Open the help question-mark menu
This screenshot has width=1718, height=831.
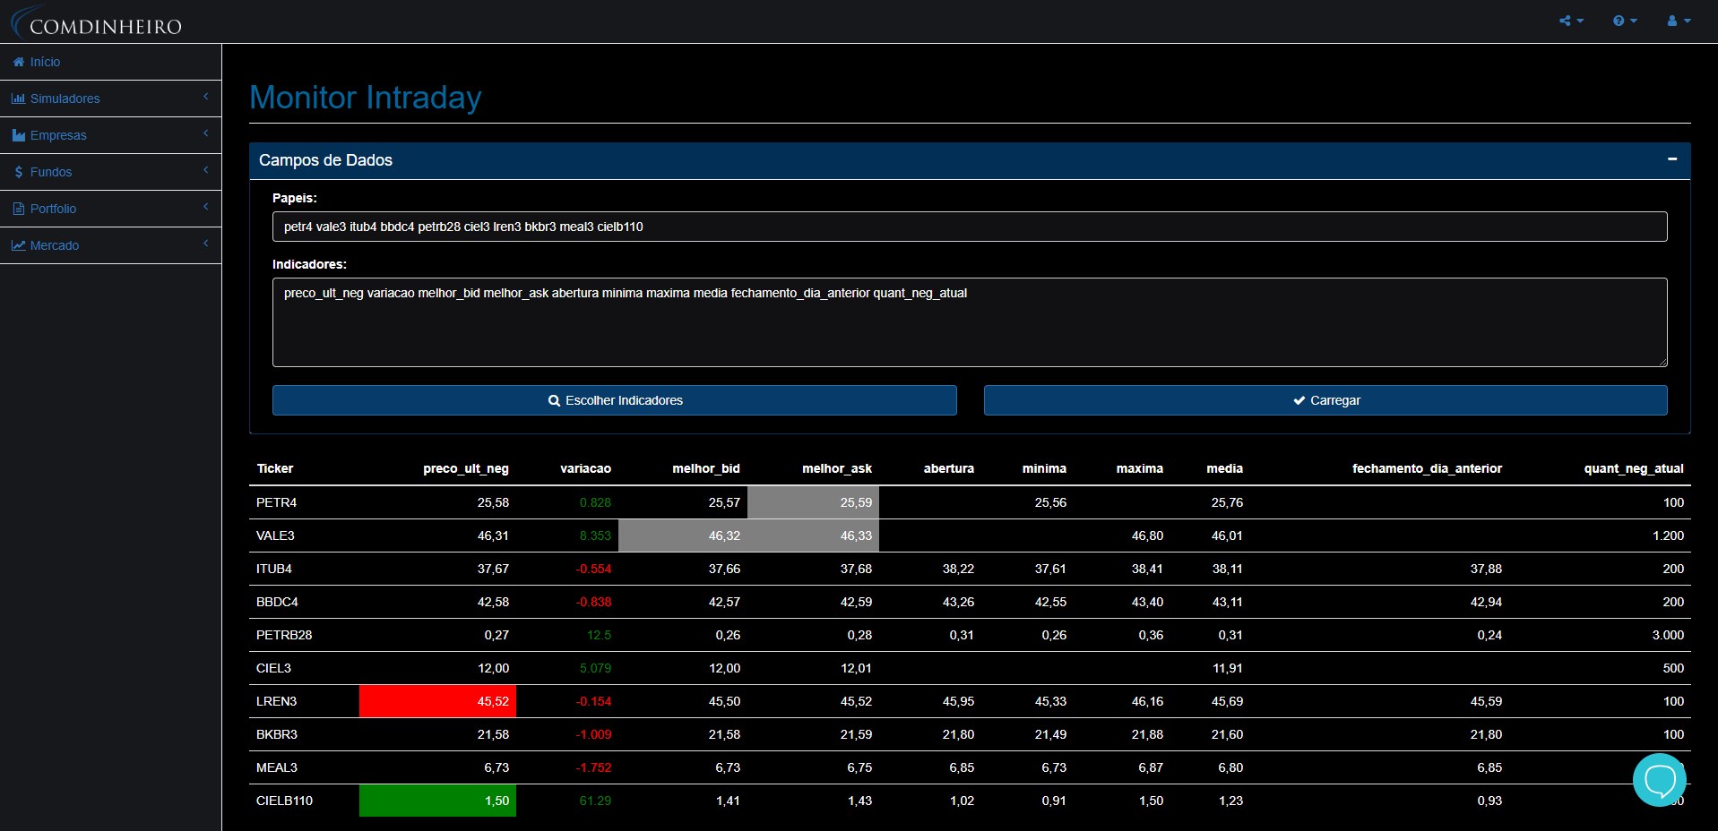point(1625,21)
